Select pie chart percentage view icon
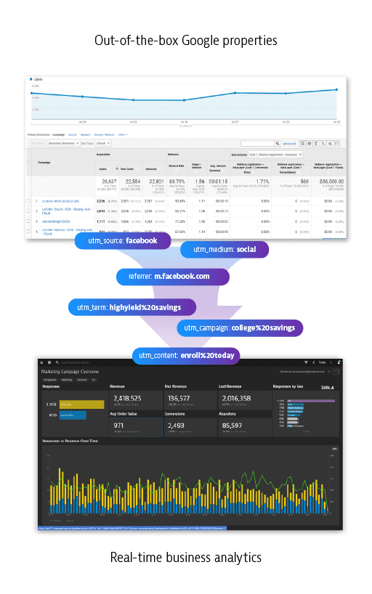The image size is (372, 594). coord(310,144)
